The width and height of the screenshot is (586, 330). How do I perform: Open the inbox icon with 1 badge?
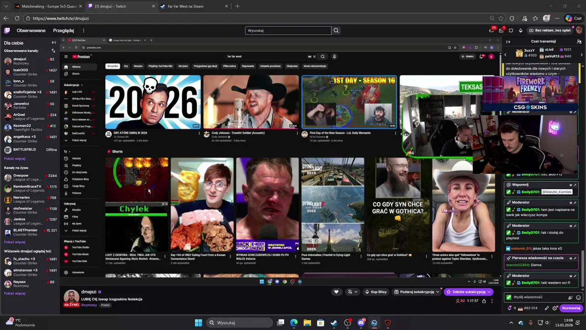[x=501, y=30]
